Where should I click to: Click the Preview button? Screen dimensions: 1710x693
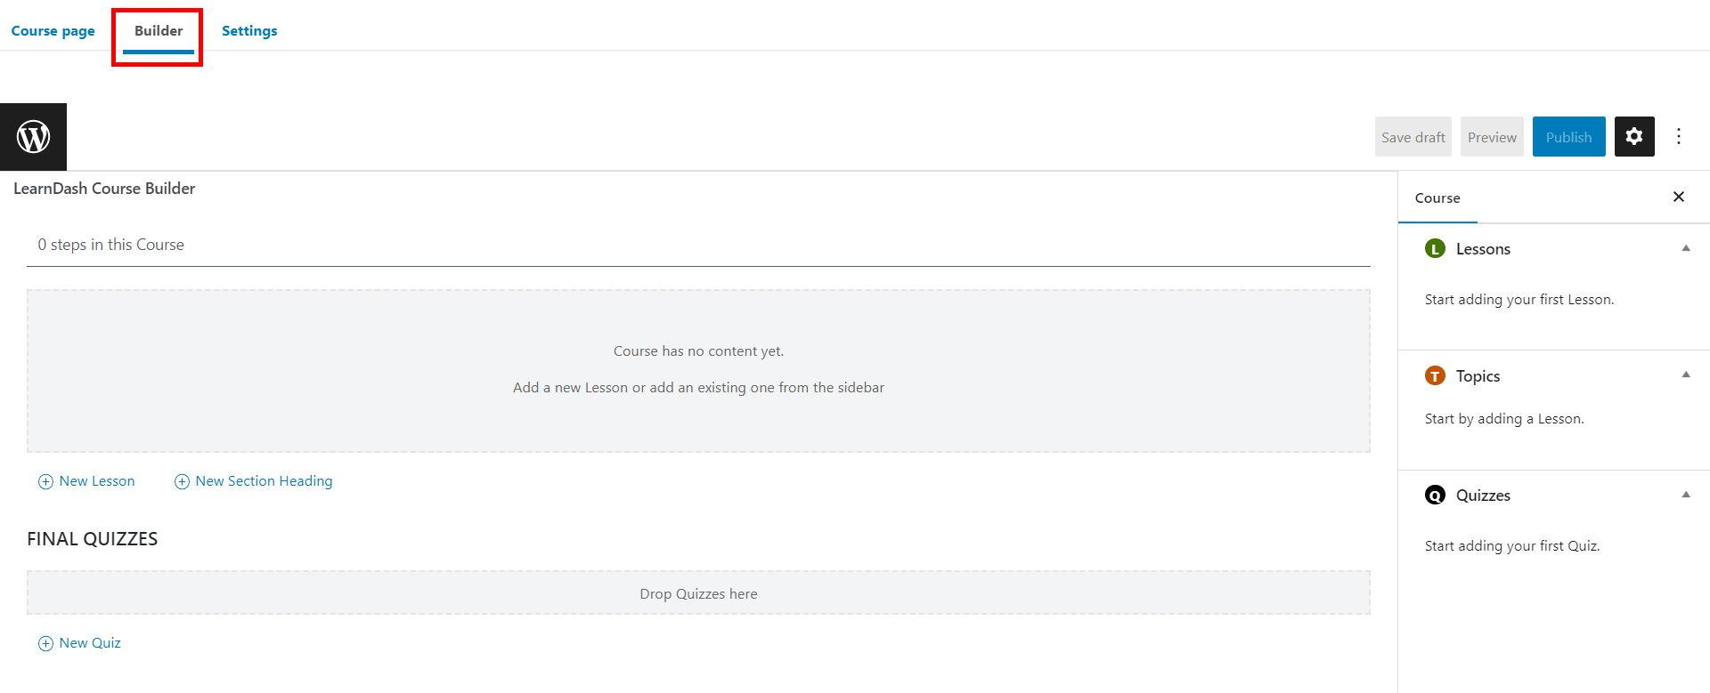pos(1492,137)
